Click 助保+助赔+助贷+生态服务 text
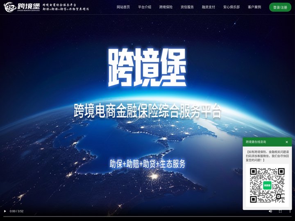The height and width of the screenshot is (221, 295). (147, 164)
